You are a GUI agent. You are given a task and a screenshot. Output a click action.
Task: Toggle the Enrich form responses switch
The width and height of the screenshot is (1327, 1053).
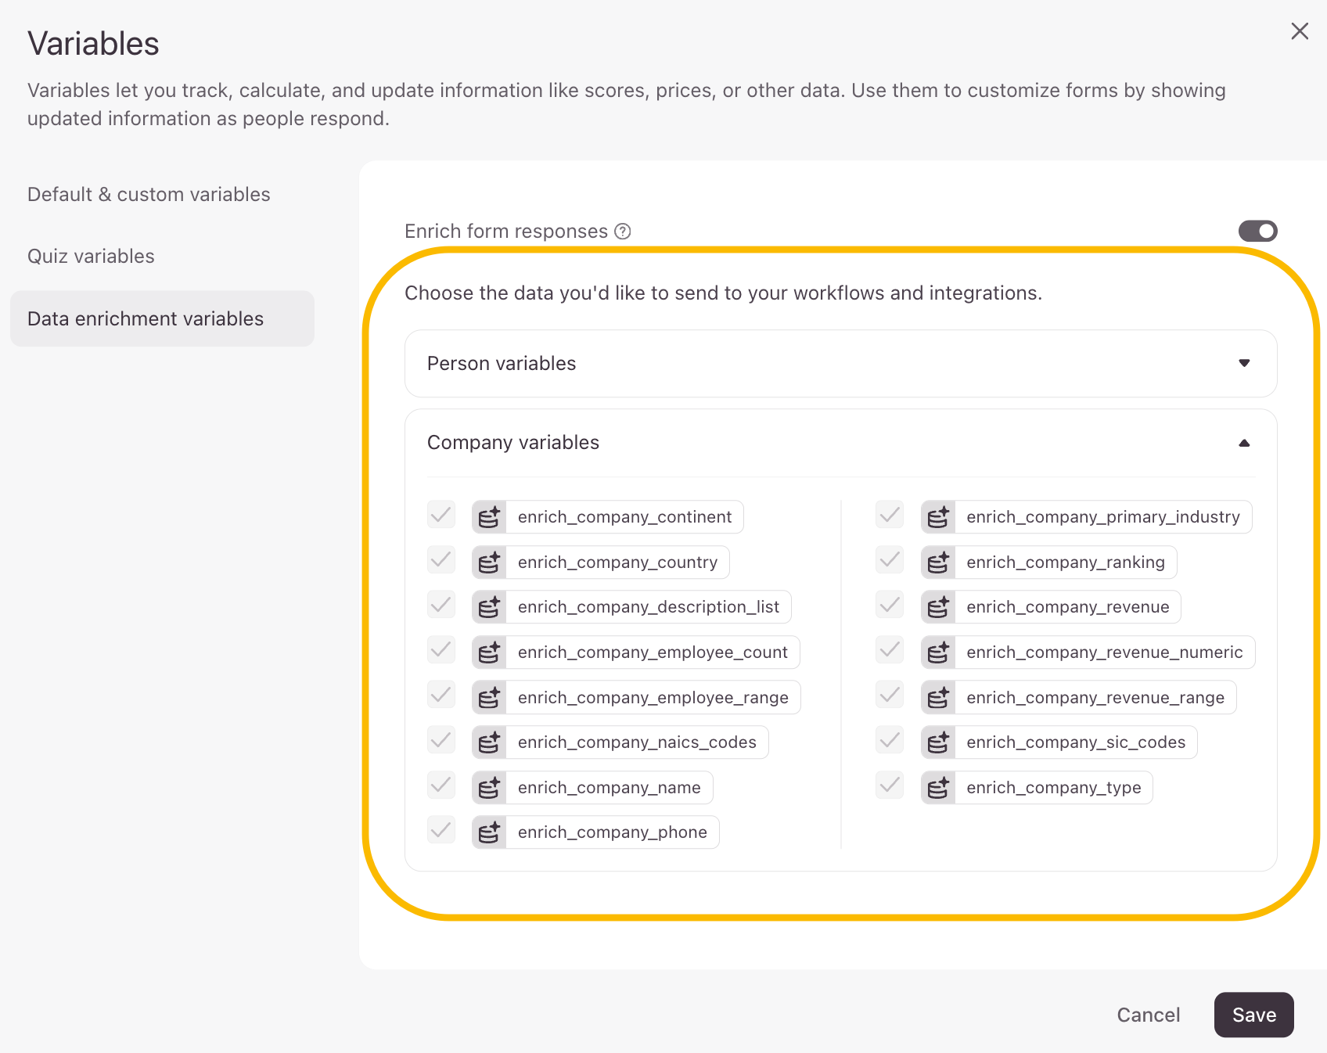pos(1257,232)
